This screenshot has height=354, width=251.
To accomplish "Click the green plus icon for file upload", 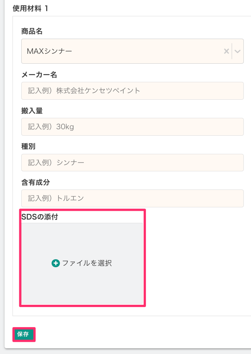I will 56,263.
